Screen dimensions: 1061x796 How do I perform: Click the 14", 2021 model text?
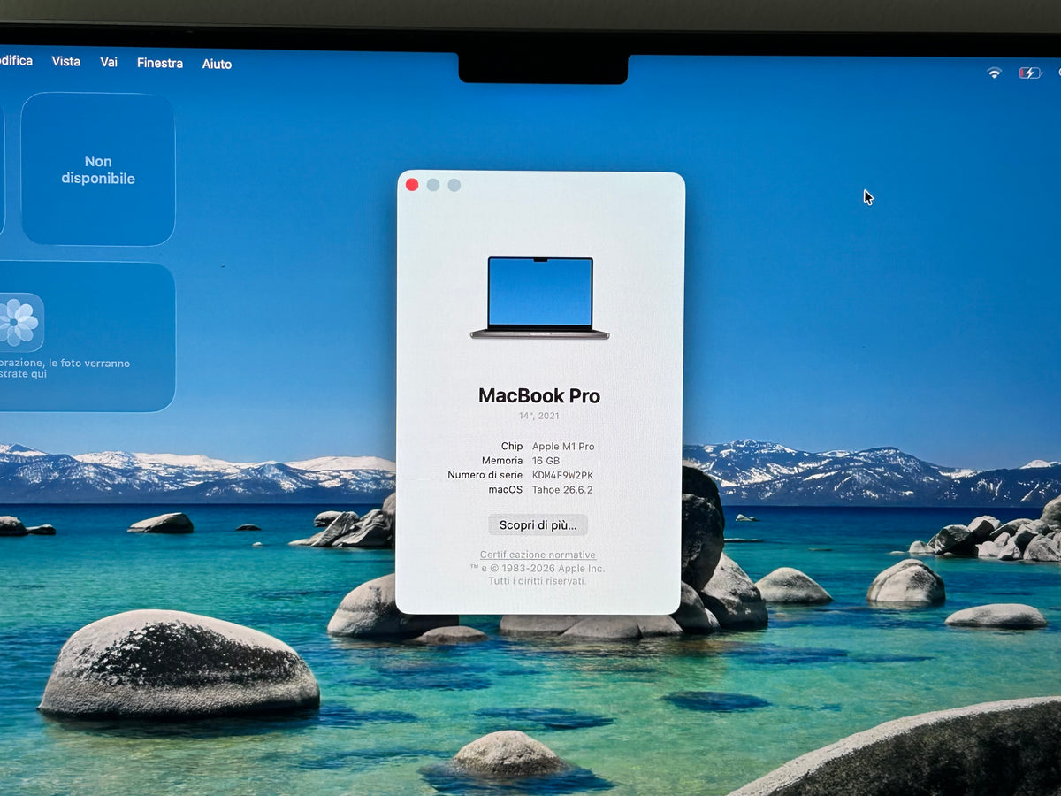539,416
